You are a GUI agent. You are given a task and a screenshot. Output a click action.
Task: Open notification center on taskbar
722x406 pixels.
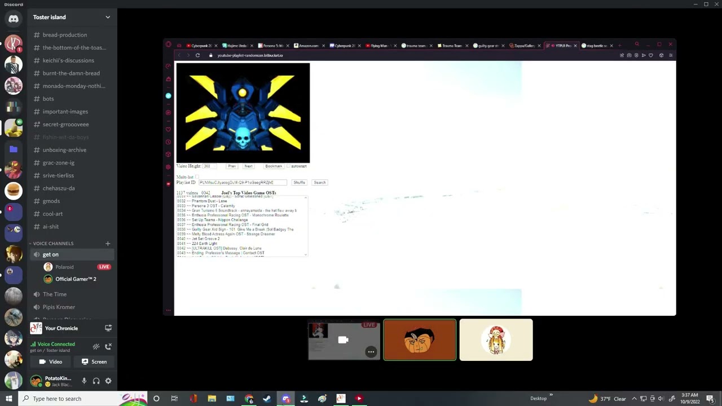click(x=711, y=399)
